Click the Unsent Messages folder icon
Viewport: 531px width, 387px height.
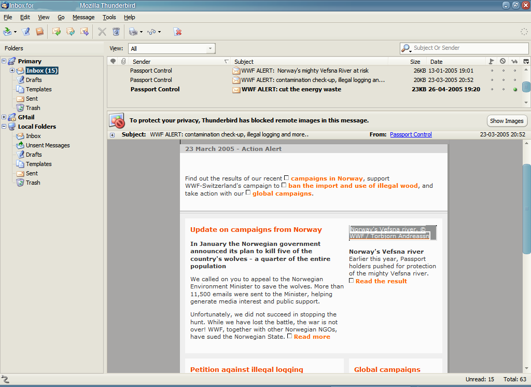(20, 145)
